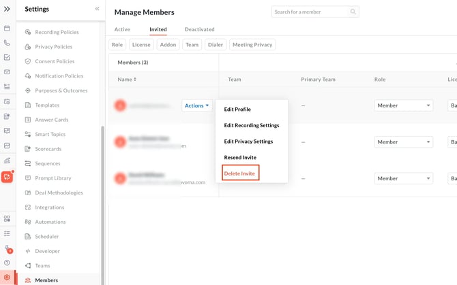This screenshot has width=457, height=285.
Task: Click the Team filter button
Action: (x=192, y=45)
